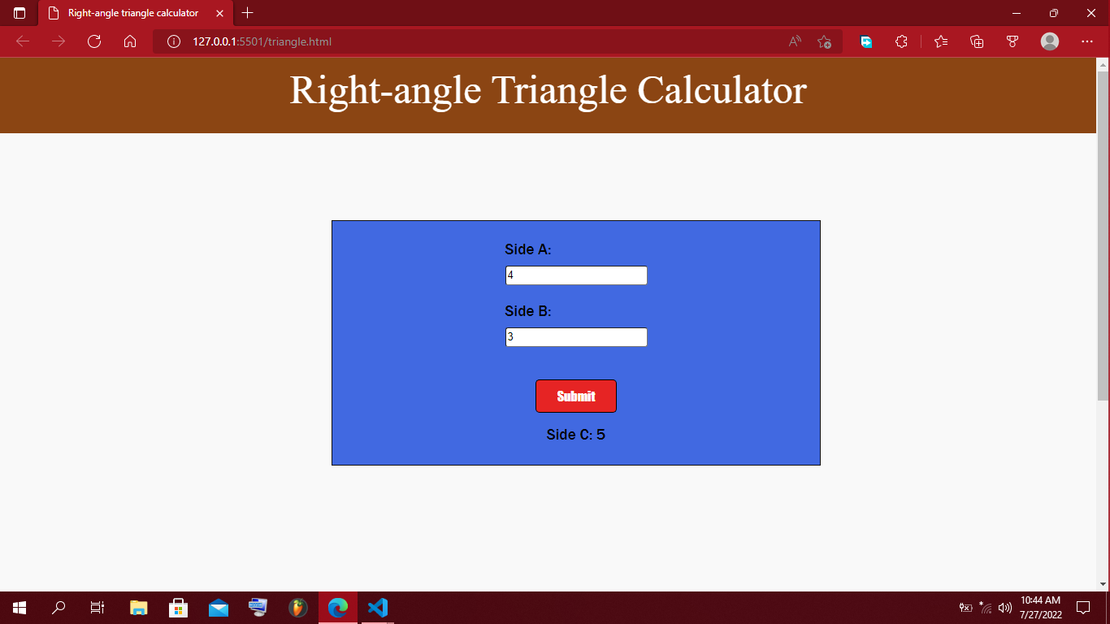Open Visual Studio Code from the taskbar
The image size is (1110, 624).
pyautogui.click(x=377, y=607)
